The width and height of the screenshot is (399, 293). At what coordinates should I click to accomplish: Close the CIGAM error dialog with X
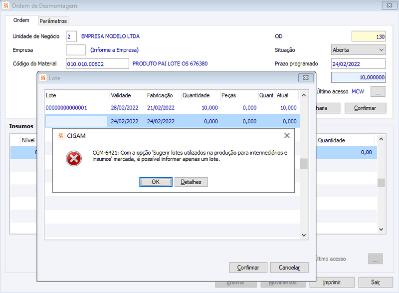coord(287,136)
